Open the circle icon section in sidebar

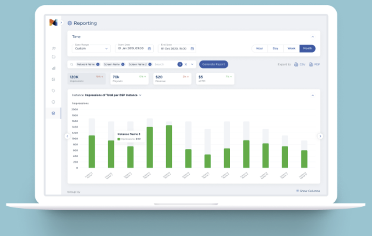pyautogui.click(x=54, y=102)
